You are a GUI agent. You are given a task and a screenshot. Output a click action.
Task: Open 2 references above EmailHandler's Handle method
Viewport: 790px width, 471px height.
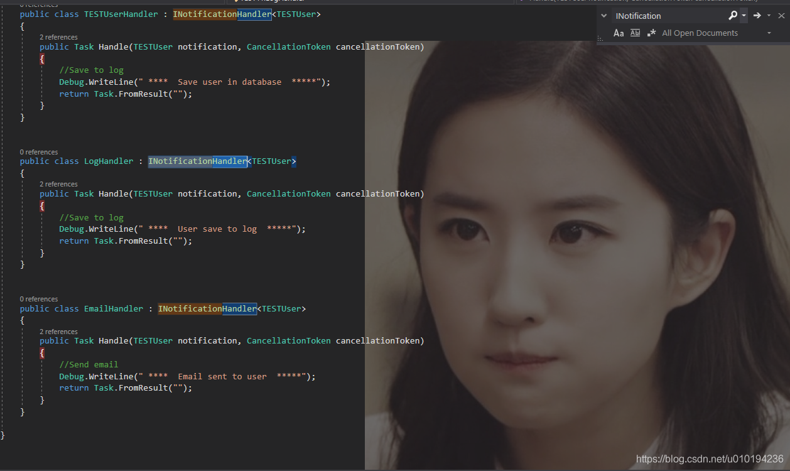tap(58, 332)
